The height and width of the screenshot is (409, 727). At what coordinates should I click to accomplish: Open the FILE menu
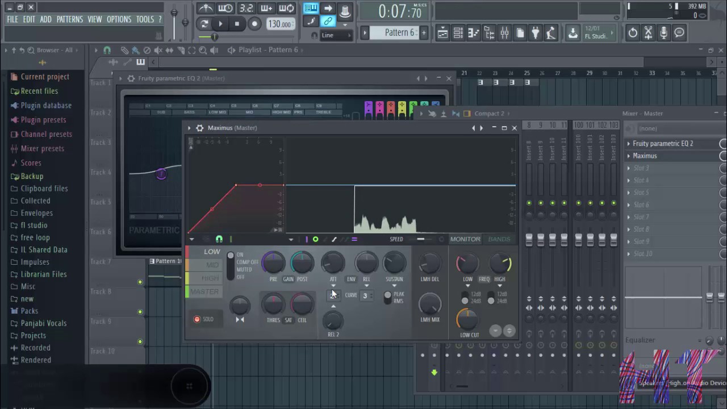12,19
